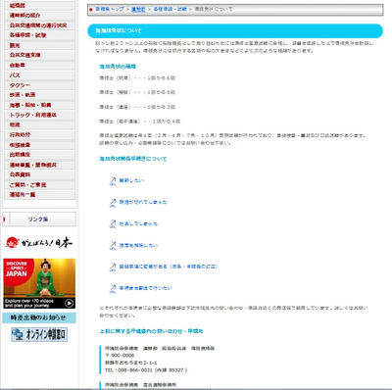Click the 各種申請・試験 breadcrumb link

(170, 10)
